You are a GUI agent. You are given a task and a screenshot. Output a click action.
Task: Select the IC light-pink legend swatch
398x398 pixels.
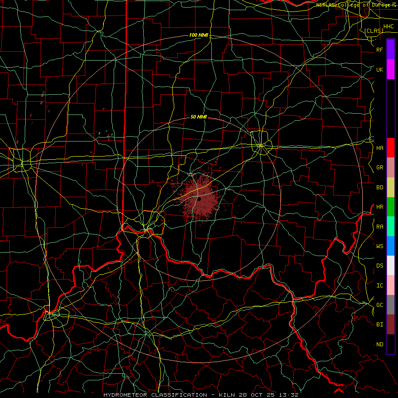tap(390, 285)
